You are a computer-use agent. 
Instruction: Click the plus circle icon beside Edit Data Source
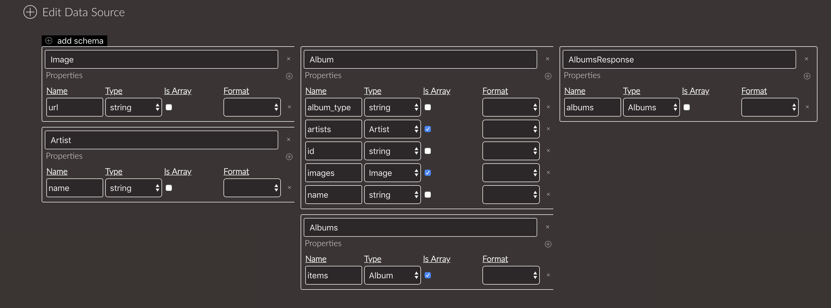click(30, 12)
